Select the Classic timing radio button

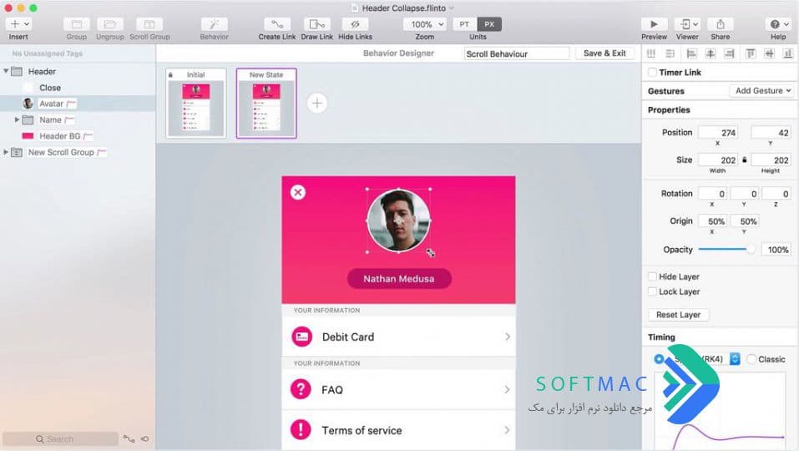click(751, 359)
